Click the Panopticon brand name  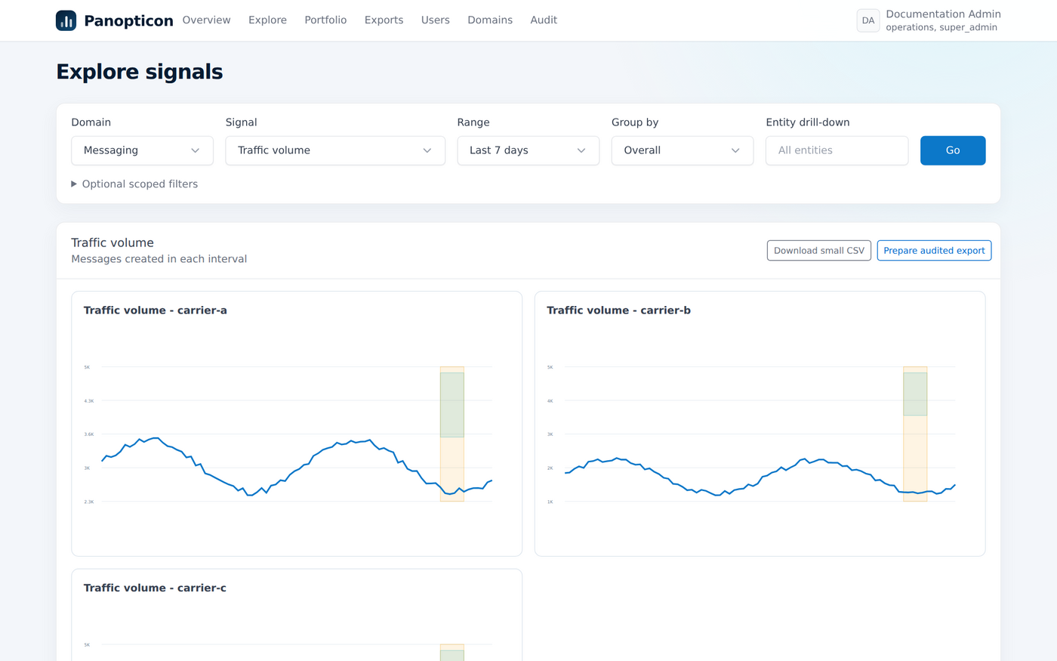pyautogui.click(x=128, y=21)
